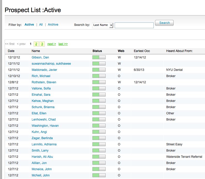Open prospect Kehoe, Meghan
This screenshot has width=205, height=179.
[x=43, y=101]
